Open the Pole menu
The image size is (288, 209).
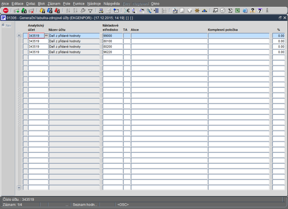click(x=67, y=4)
